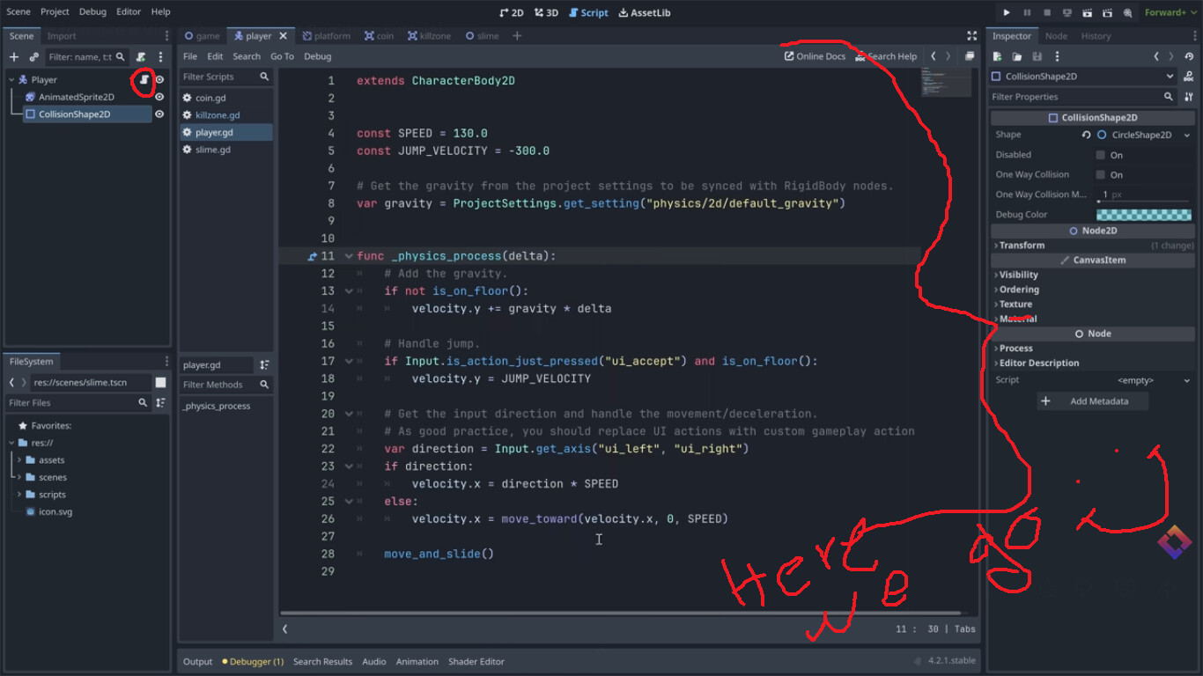Image resolution: width=1203 pixels, height=676 pixels.
Task: Click the add child node plus icon
Action: click(13, 56)
